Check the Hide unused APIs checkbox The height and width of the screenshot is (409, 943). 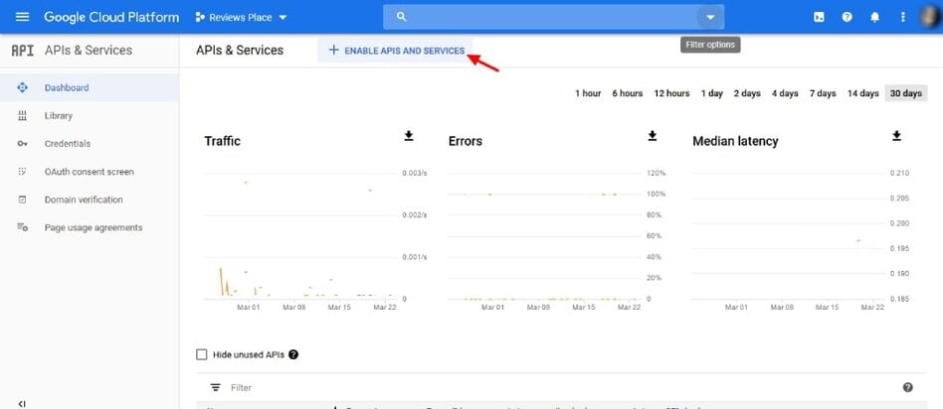(202, 354)
